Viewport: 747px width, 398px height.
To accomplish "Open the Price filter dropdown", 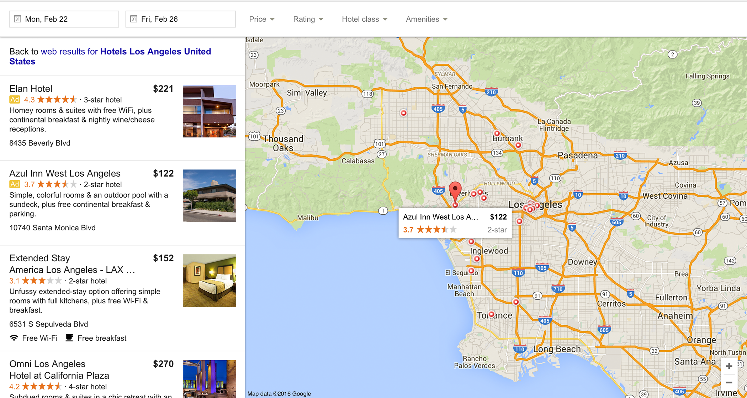I will (x=261, y=19).
